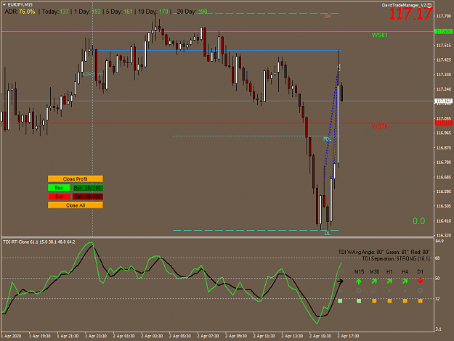Click the TDI WAvg Angle readout line
The width and height of the screenshot is (454, 341).
pyautogui.click(x=384, y=252)
